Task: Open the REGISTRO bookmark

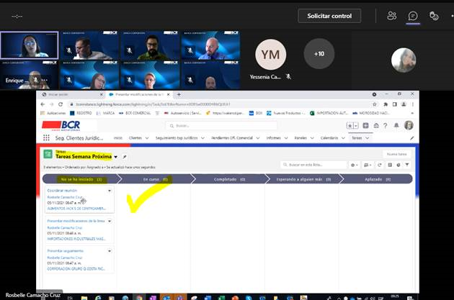Action: 81,113
